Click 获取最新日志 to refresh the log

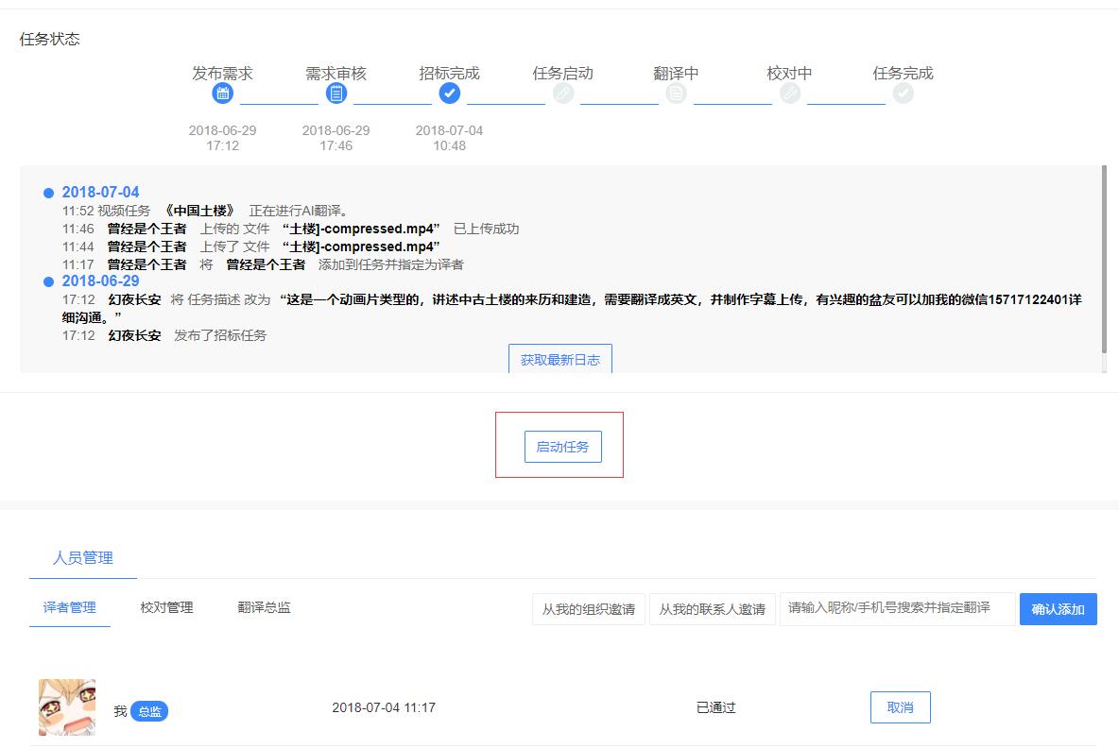559,359
